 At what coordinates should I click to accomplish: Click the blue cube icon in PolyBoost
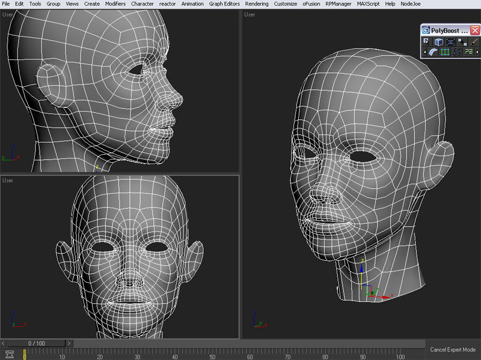click(x=439, y=42)
